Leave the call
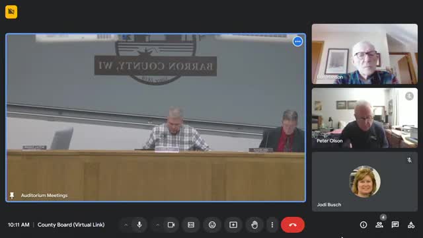 [x=293, y=225]
